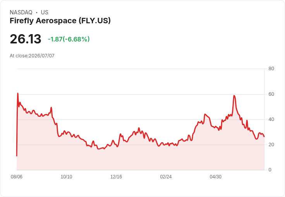Viewport: 285px width, 197px height.
Task: Click the 60 y-axis price label
Action: 271,94
